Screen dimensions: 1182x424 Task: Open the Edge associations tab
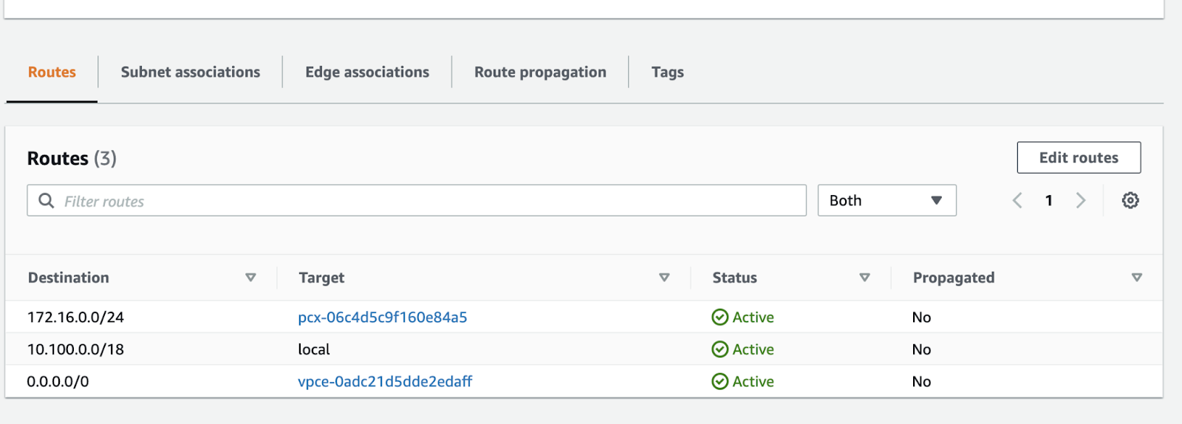367,72
